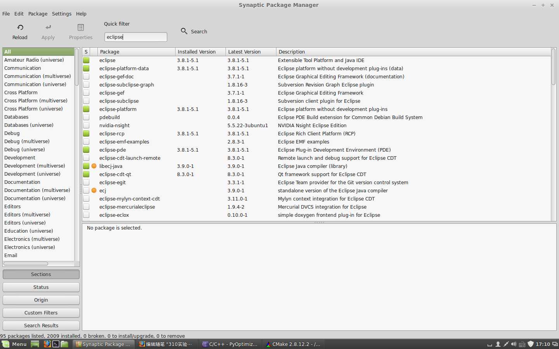The width and height of the screenshot is (559, 349).
Task: Click the shield update manager tray icon
Action: (x=531, y=344)
